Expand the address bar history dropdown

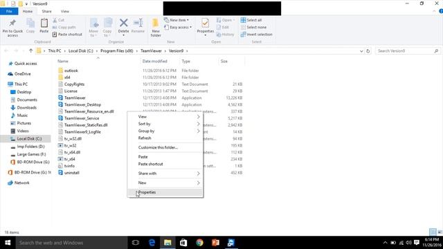pos(361,51)
